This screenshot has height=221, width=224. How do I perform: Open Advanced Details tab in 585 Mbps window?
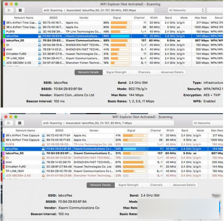172,72
